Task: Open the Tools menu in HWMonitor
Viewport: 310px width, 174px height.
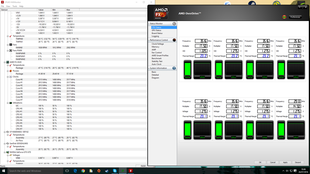Action: point(15,6)
